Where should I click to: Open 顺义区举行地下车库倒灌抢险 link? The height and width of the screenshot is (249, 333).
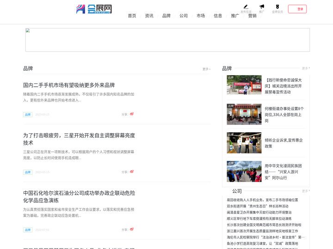click(259, 219)
